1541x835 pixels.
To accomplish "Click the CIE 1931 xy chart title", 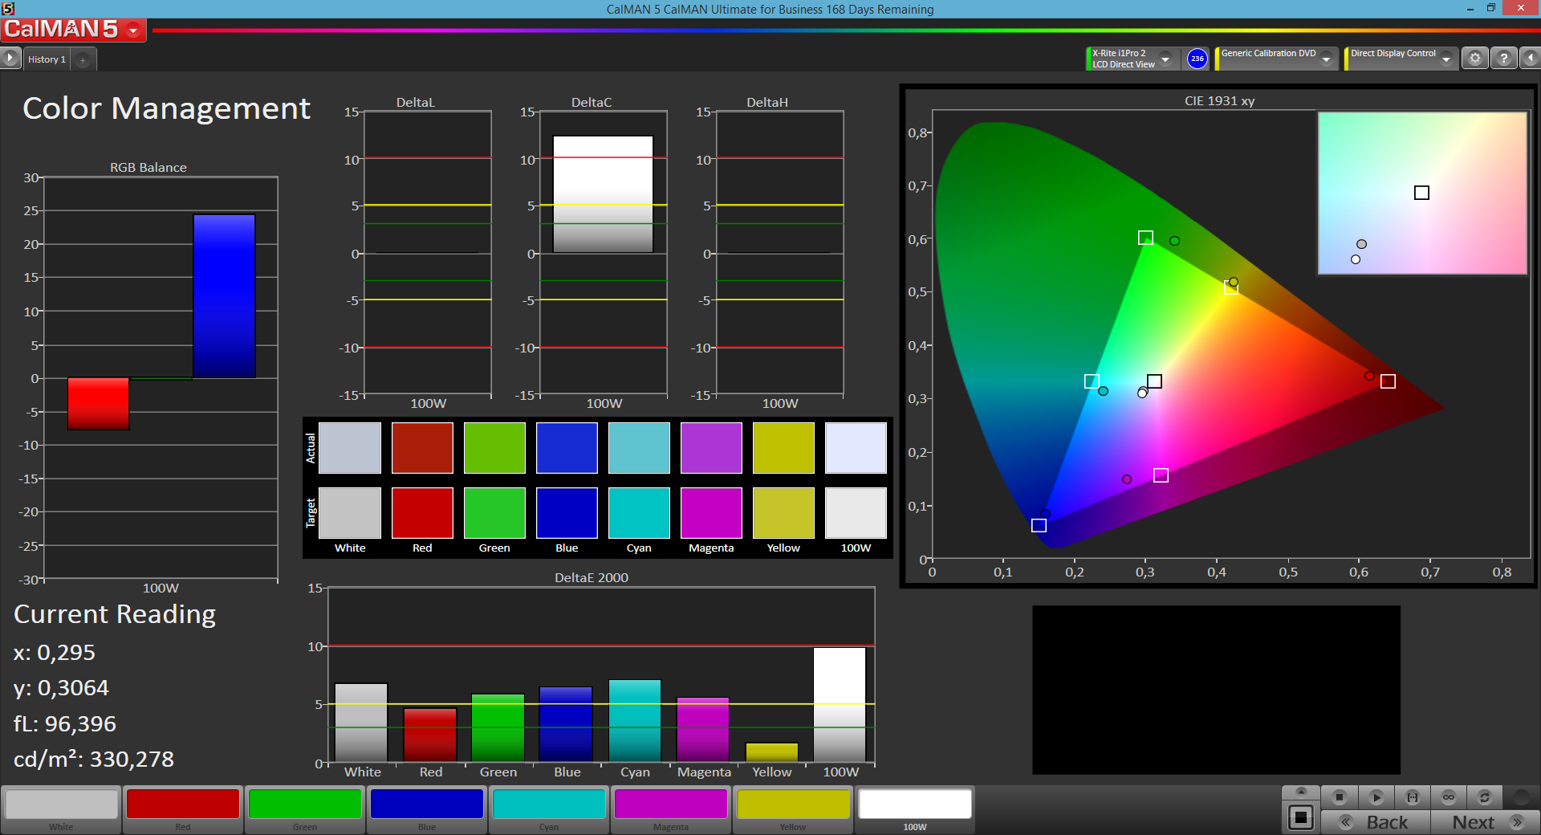I will click(1219, 101).
